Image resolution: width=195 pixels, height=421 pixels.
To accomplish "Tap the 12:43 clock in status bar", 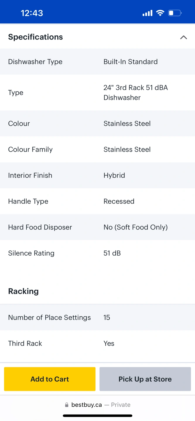I will click(x=32, y=13).
